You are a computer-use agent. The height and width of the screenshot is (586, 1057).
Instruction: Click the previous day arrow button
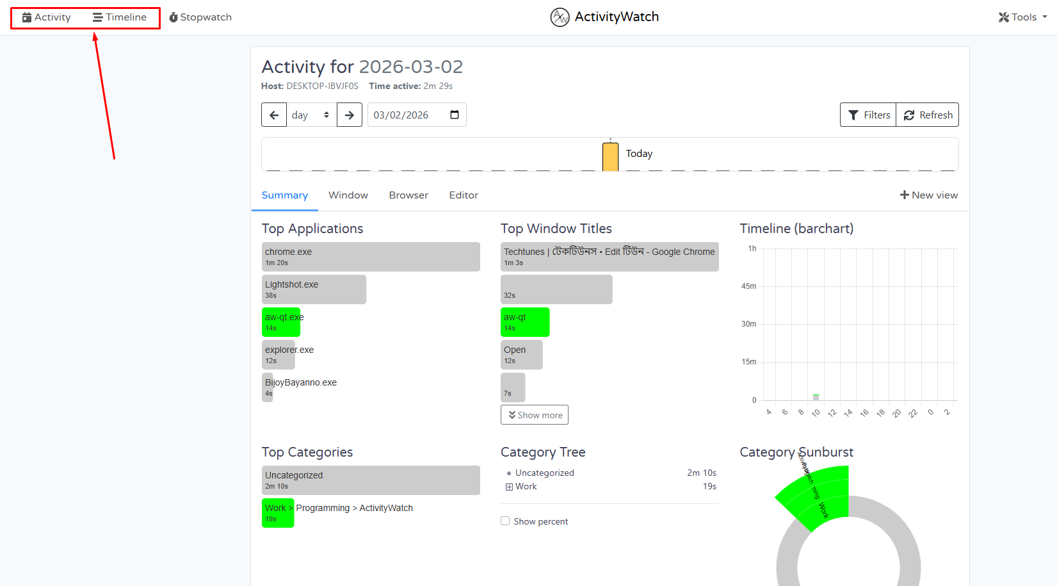click(x=274, y=115)
